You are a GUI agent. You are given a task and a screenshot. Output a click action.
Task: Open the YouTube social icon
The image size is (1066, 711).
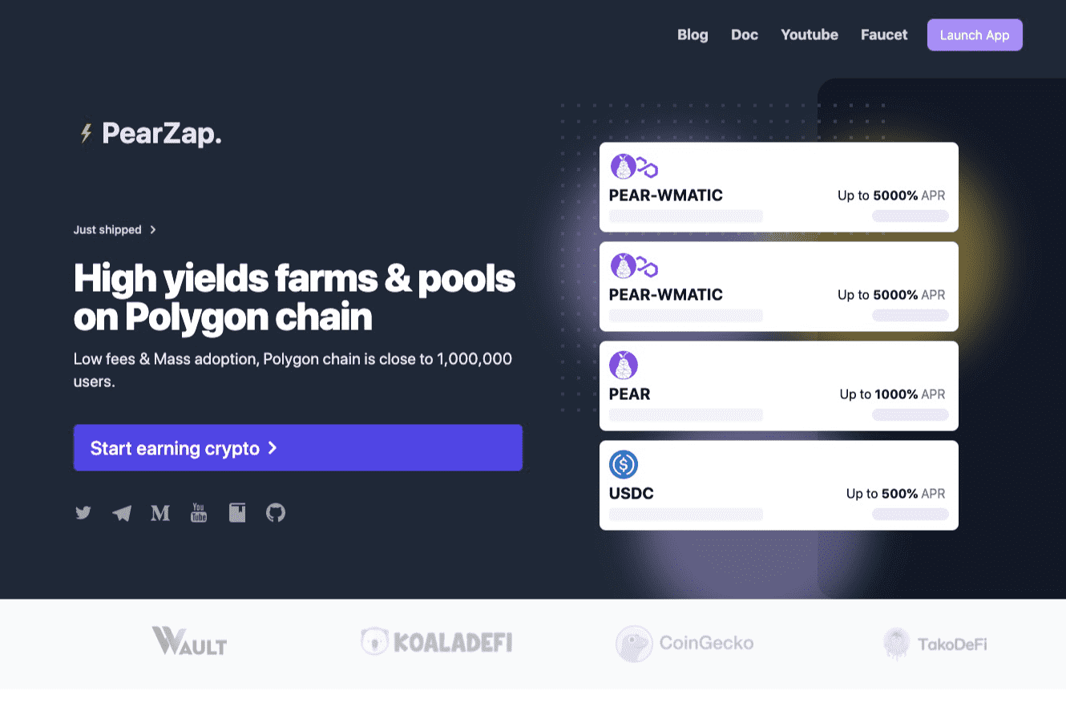[199, 513]
